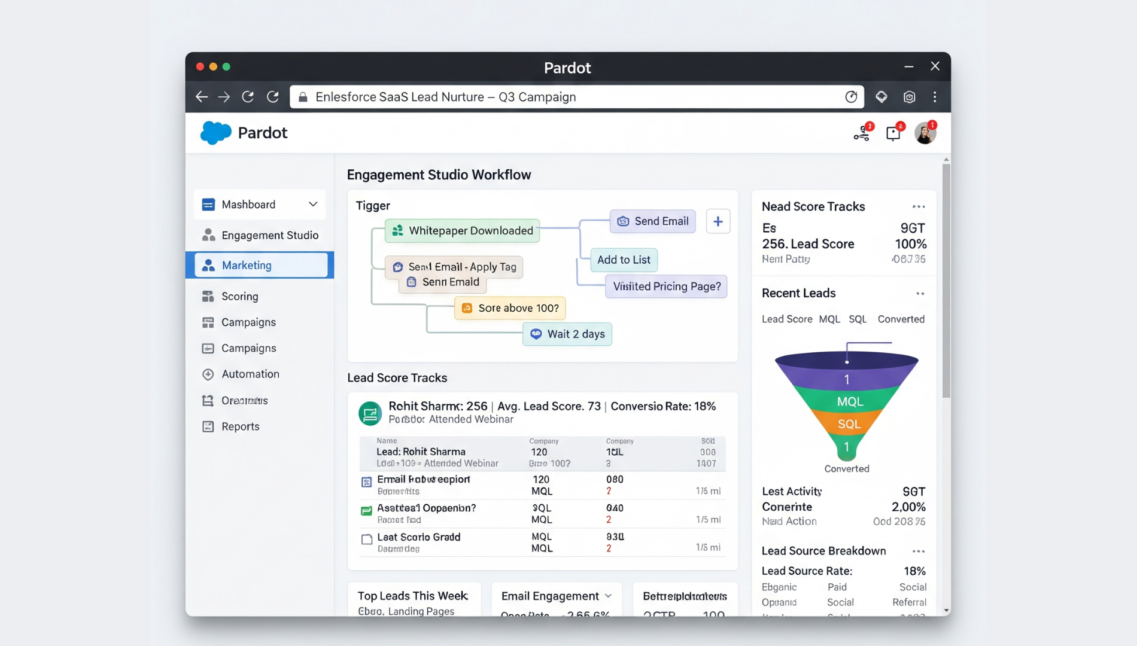Click the browser forward arrow
This screenshot has width=1137, height=646.
224,97
